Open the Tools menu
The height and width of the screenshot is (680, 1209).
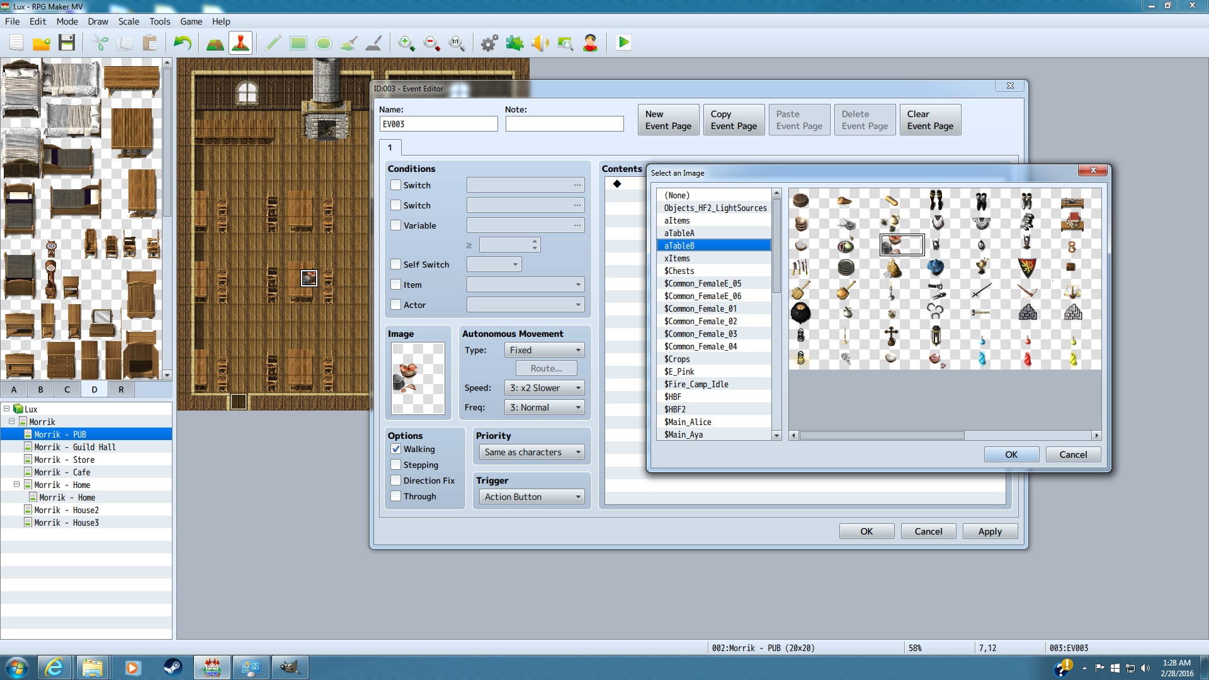point(159,21)
